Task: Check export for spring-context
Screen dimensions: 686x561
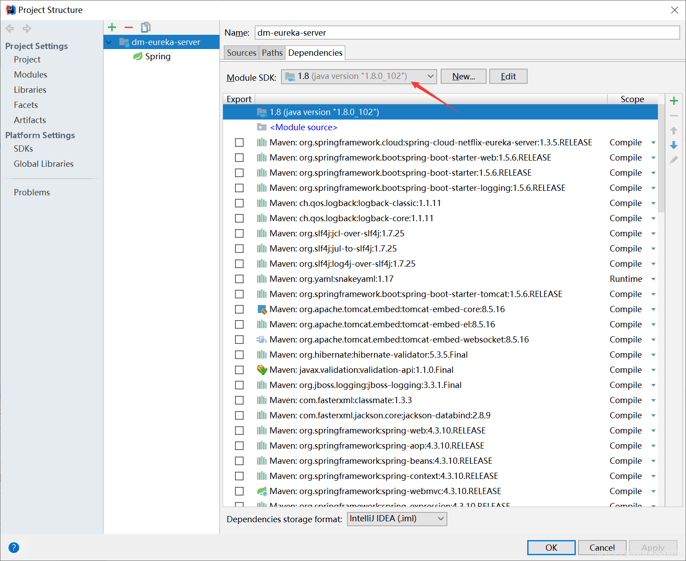Action: click(240, 476)
